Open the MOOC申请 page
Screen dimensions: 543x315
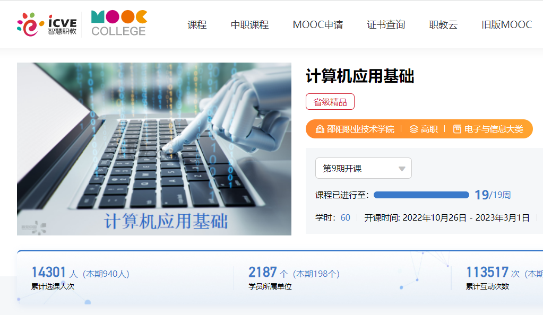point(318,24)
